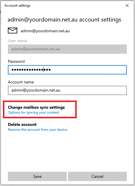The height and width of the screenshot is (186, 135).
Task: Close the Account settings dialog
Action: click(127, 6)
